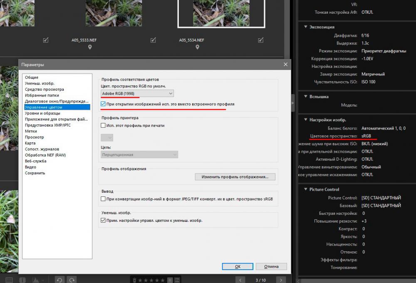Image resolution: width=416 pixels, height=283 pixels.
Task: Set rating to five stars
Action: [x=163, y=280]
